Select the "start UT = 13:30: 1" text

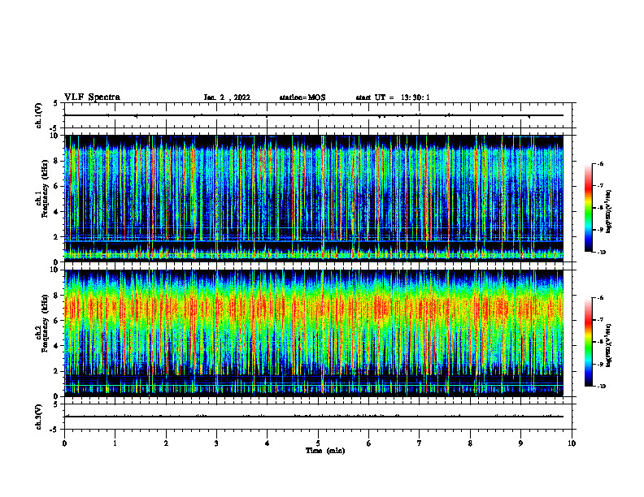tap(393, 97)
